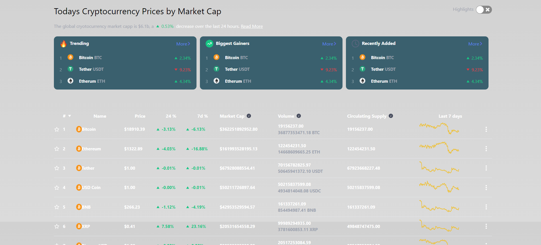The width and height of the screenshot is (541, 245).
Task: Click Tether coin icon in Trending card
Action: 70,69
